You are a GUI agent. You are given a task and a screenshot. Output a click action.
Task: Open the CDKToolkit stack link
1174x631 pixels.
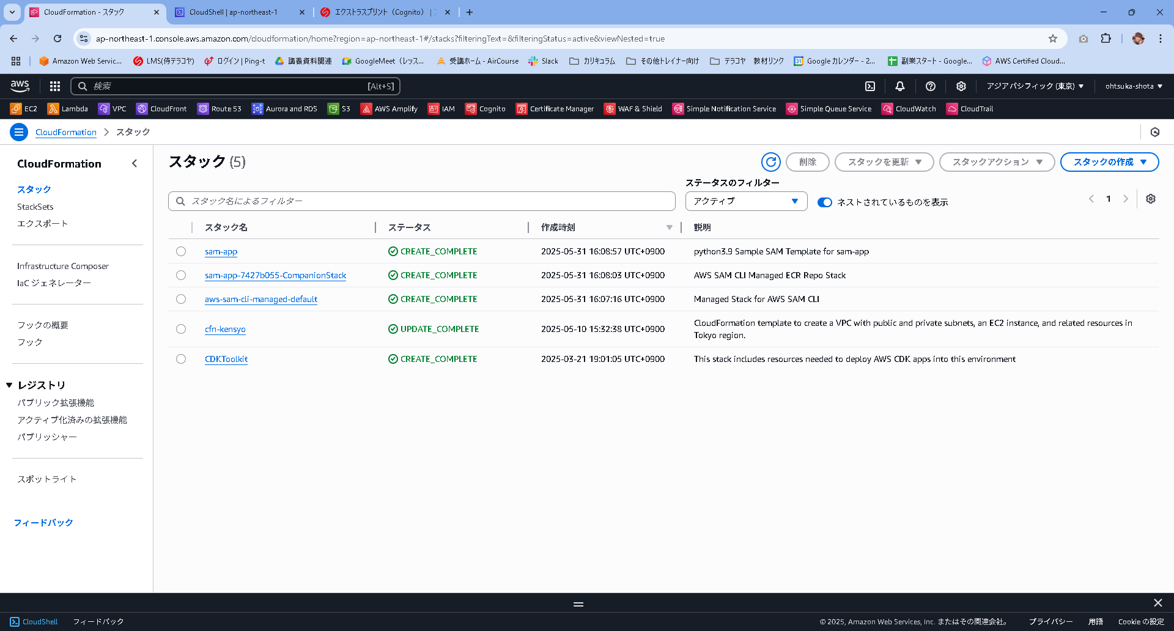226,359
